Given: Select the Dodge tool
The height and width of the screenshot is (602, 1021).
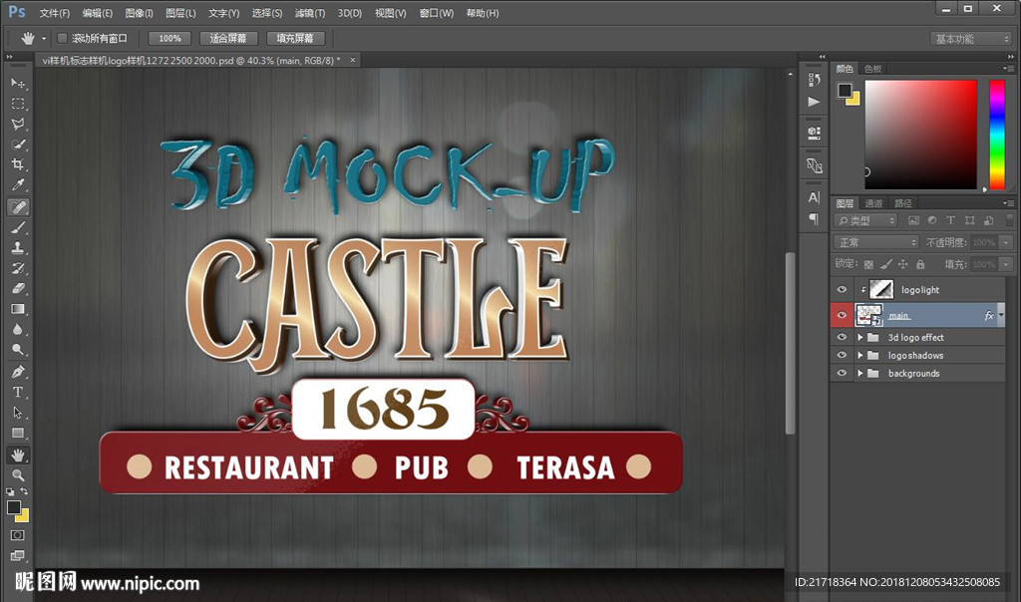Looking at the screenshot, I should (x=18, y=350).
